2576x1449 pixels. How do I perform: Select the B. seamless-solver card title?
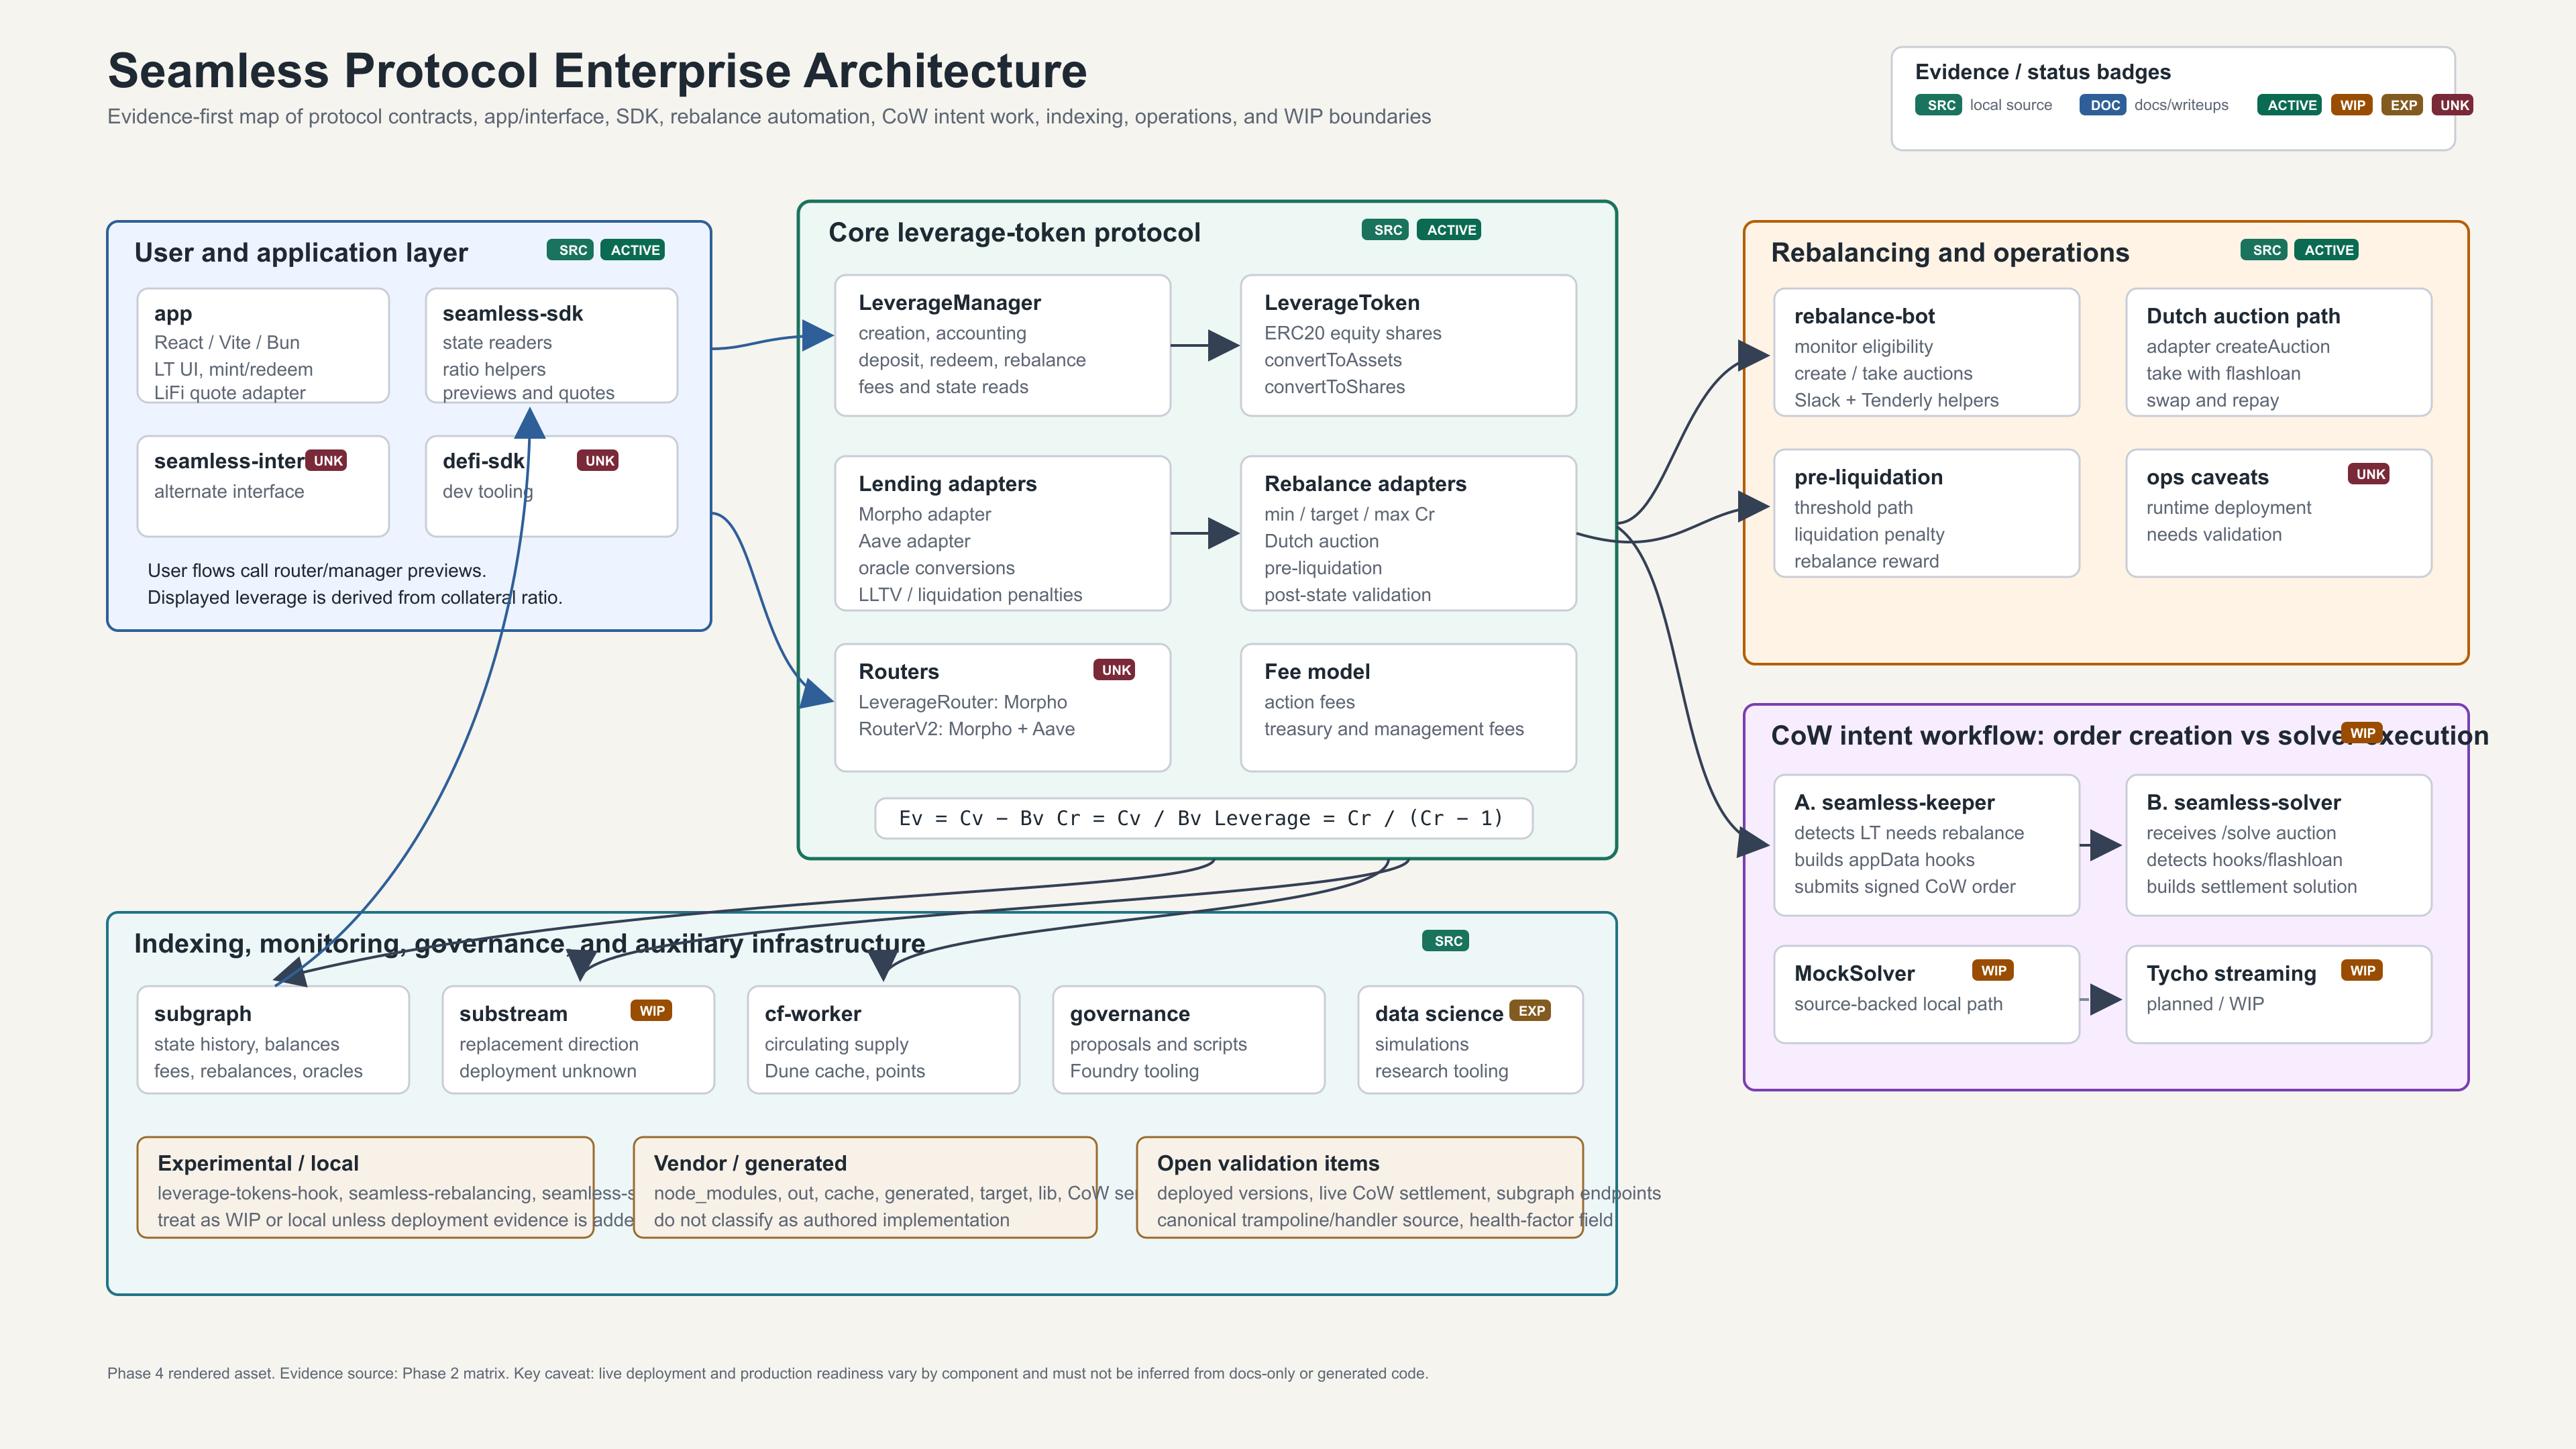pyautogui.click(x=2243, y=802)
